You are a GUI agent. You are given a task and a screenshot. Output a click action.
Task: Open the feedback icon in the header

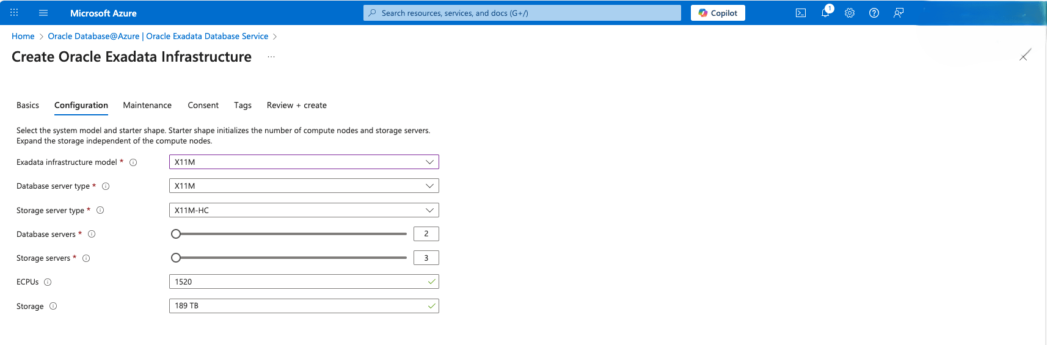point(899,13)
